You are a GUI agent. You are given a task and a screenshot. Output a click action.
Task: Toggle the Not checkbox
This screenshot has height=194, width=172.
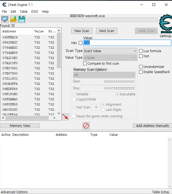(x=141, y=56)
